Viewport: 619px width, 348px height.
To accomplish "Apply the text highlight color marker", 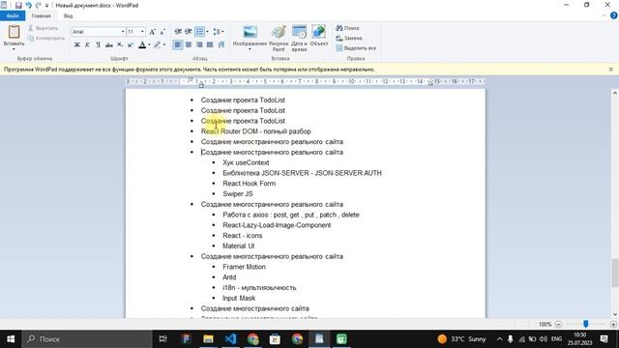I will coord(157,44).
